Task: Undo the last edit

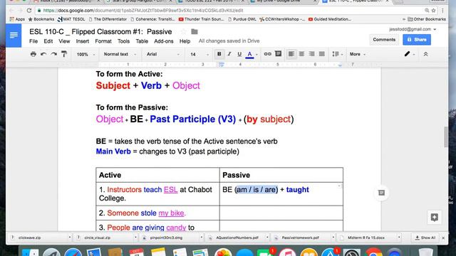Action: pyautogui.click(x=43, y=54)
